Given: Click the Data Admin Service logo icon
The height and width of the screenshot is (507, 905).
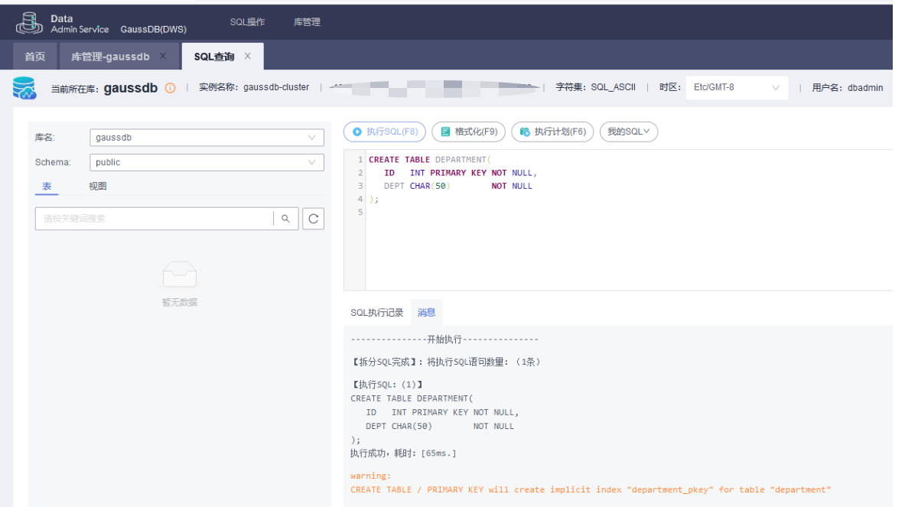Looking at the screenshot, I should click(x=29, y=23).
